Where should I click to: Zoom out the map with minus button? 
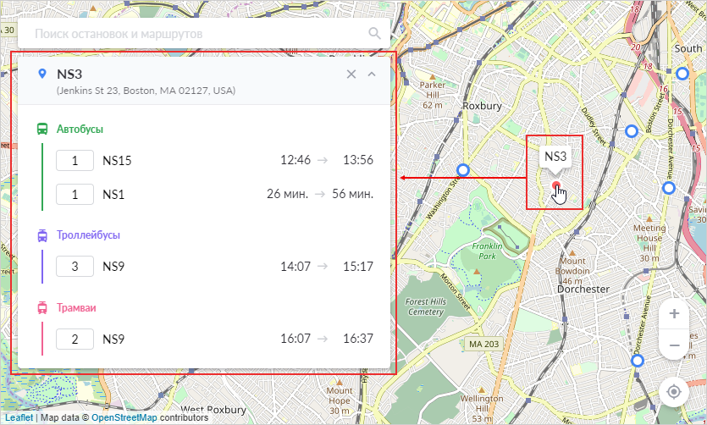point(674,345)
